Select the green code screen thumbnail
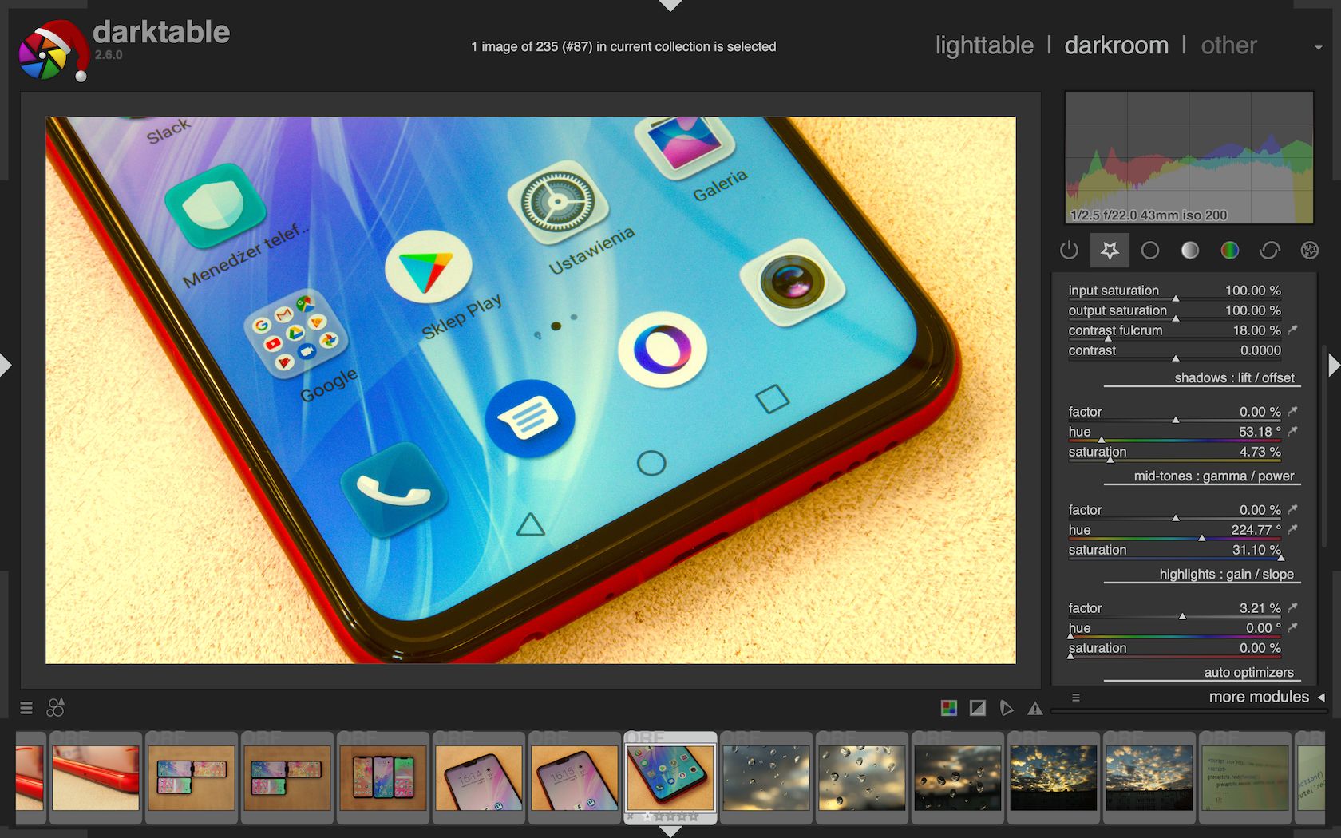 (x=1245, y=778)
